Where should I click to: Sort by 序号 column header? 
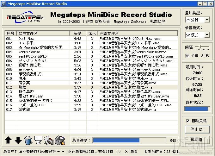click(x=11, y=33)
